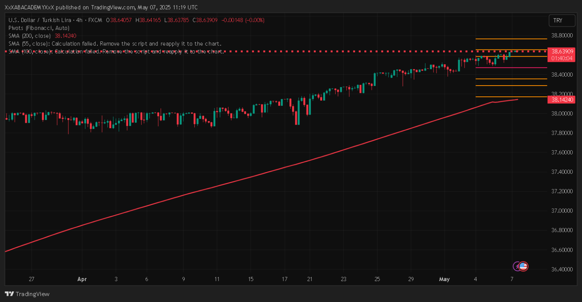Click the Apr label on the time axis
This screenshot has height=302, width=582.
coord(81,279)
